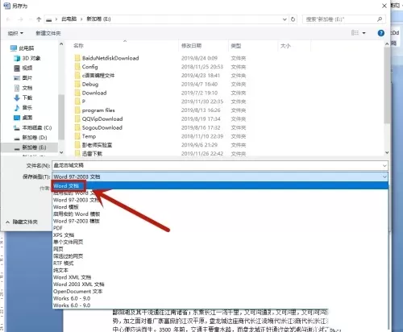This screenshot has height=332, width=403.
Task: Choose Word XML 文档 option
Action: tap(72, 277)
